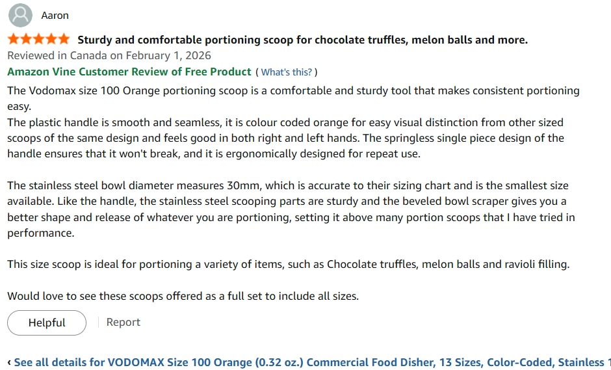The width and height of the screenshot is (611, 370).
Task: Open the bold review title about portioning scoop
Action: (x=302, y=40)
